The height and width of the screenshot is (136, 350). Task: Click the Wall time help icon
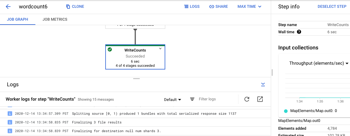pyautogui.click(x=299, y=32)
